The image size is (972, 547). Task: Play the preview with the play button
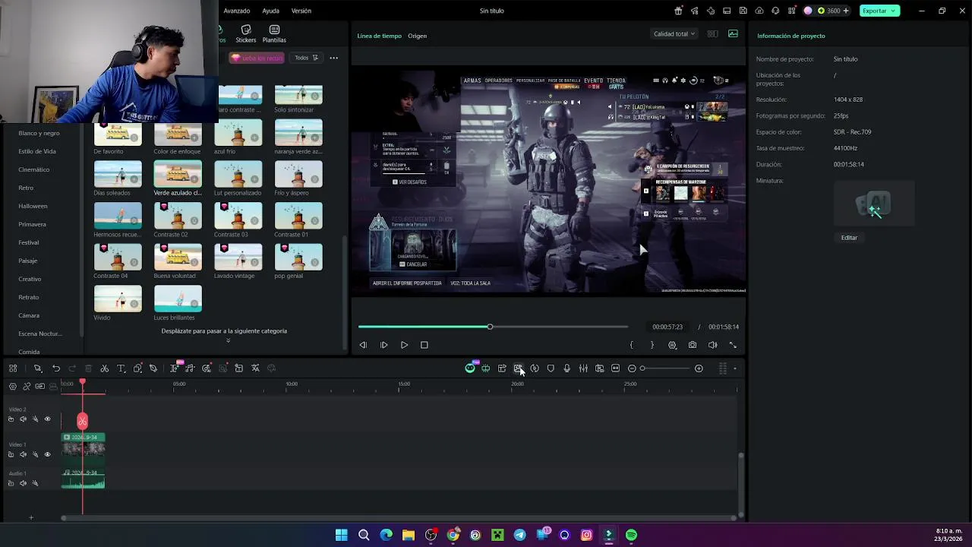[404, 345]
